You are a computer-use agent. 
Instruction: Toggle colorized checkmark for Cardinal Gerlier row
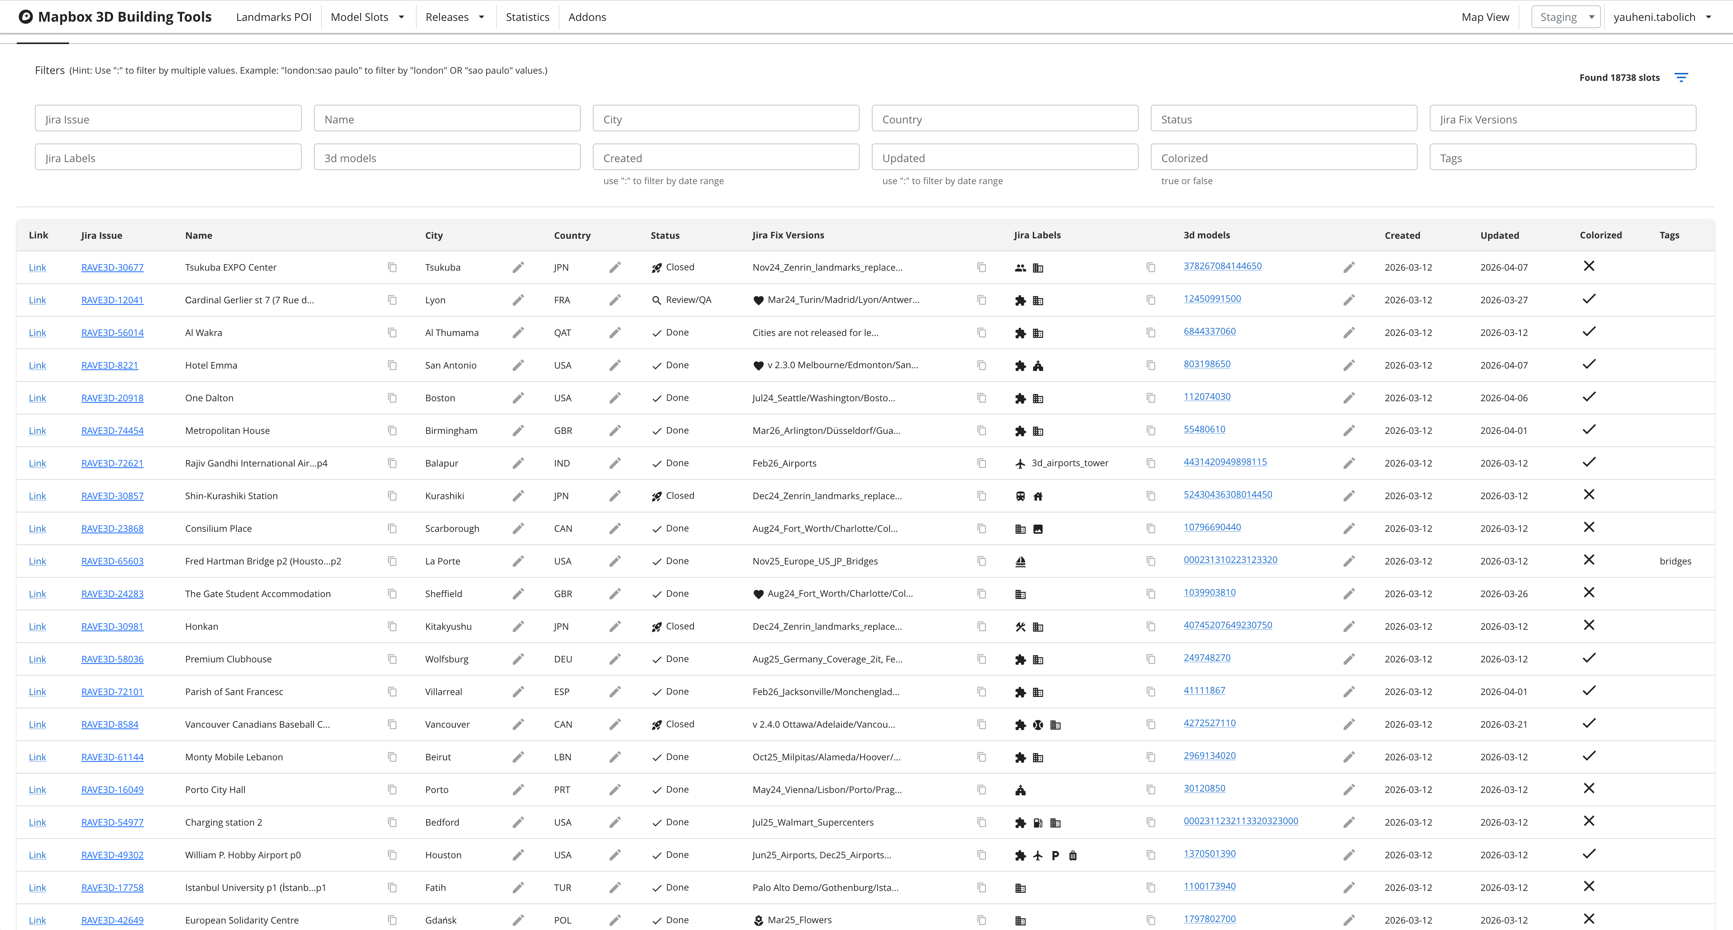coord(1589,299)
